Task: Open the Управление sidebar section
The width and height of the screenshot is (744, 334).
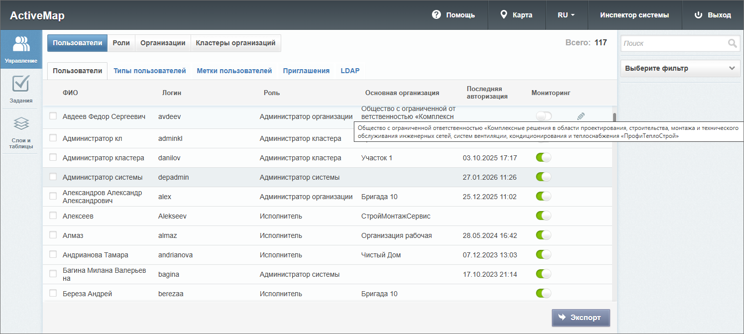Action: pyautogui.click(x=21, y=49)
